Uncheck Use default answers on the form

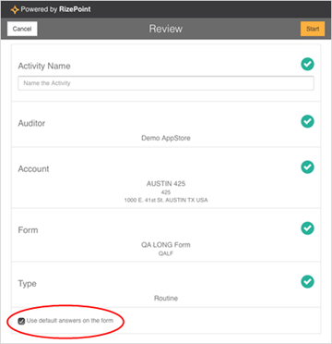[x=21, y=321]
